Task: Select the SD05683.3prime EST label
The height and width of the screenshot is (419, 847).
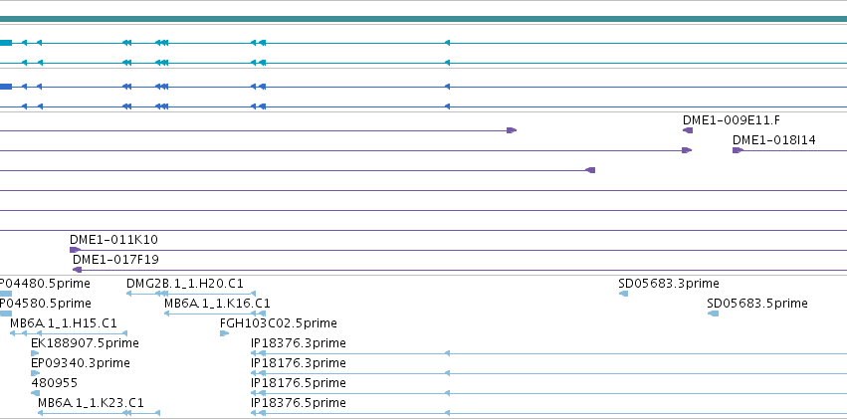Action: pyautogui.click(x=669, y=284)
